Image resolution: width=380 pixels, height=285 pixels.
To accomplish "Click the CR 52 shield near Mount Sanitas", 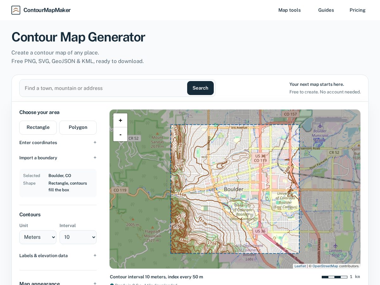I will point(134,138).
